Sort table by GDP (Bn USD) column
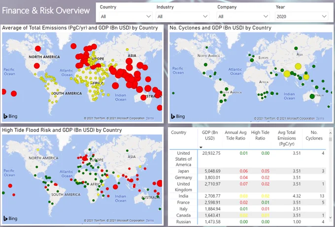The width and height of the screenshot is (335, 227). 210,135
